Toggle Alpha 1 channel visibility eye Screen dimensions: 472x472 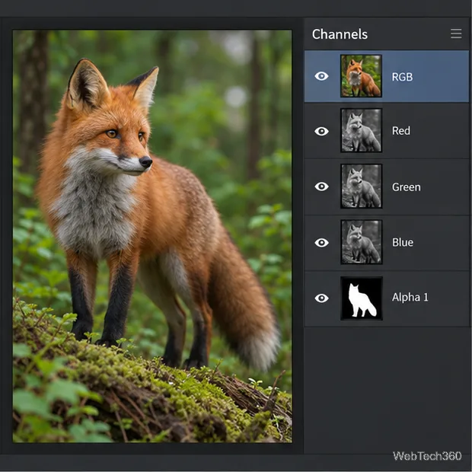(321, 298)
